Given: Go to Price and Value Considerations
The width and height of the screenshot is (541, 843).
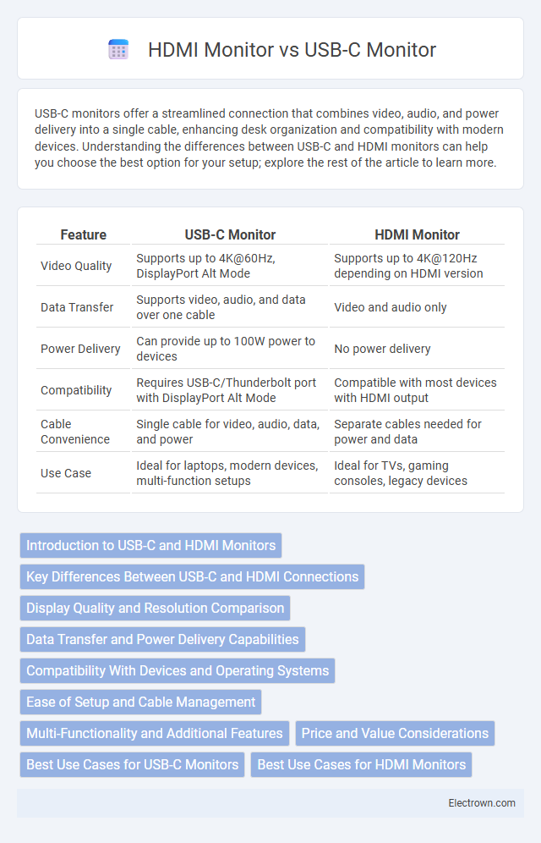Looking at the screenshot, I should pos(395,733).
